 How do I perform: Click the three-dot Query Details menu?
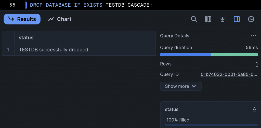(x=253, y=36)
